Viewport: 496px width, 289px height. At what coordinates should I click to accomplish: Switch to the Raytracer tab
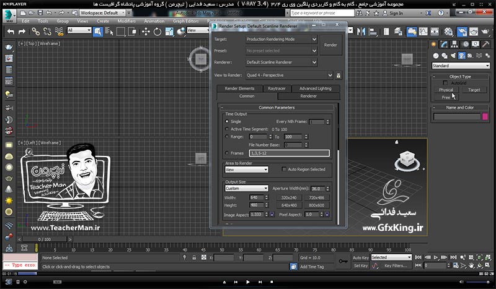click(277, 88)
